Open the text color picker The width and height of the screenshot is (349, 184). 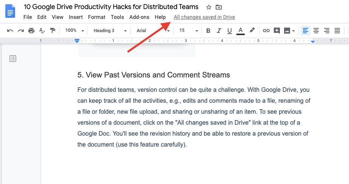(x=240, y=31)
